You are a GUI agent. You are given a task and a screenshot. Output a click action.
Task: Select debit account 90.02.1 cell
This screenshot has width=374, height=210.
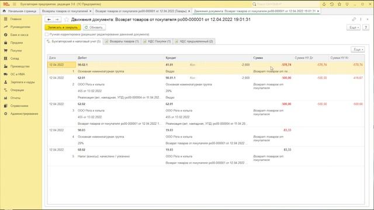[x=82, y=65]
